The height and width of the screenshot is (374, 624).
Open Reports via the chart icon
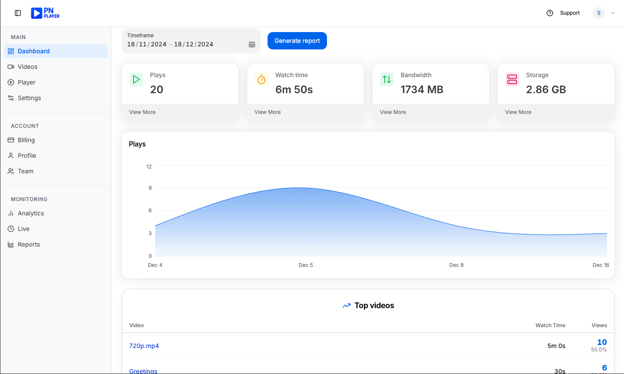pos(10,244)
